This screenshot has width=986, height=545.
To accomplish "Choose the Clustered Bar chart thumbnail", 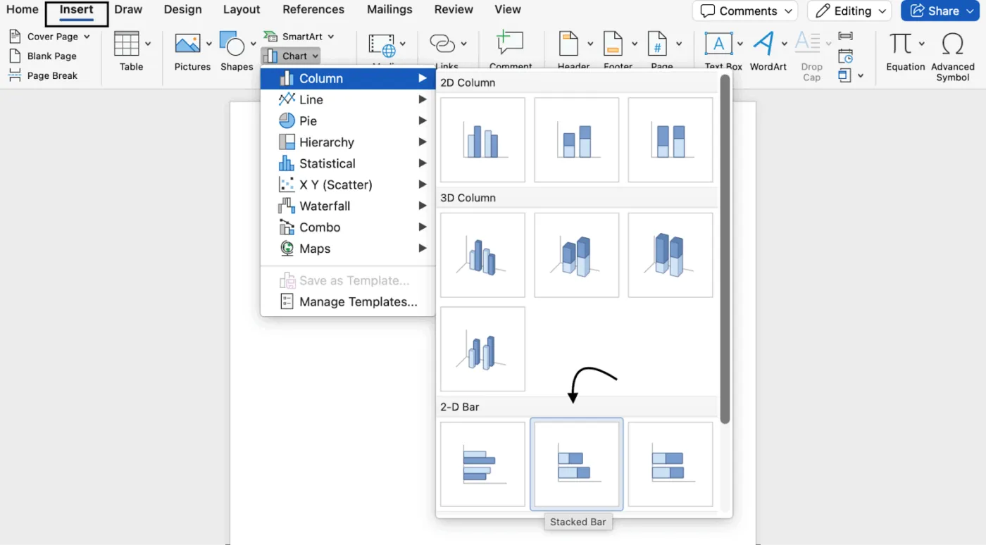I will tap(482, 464).
